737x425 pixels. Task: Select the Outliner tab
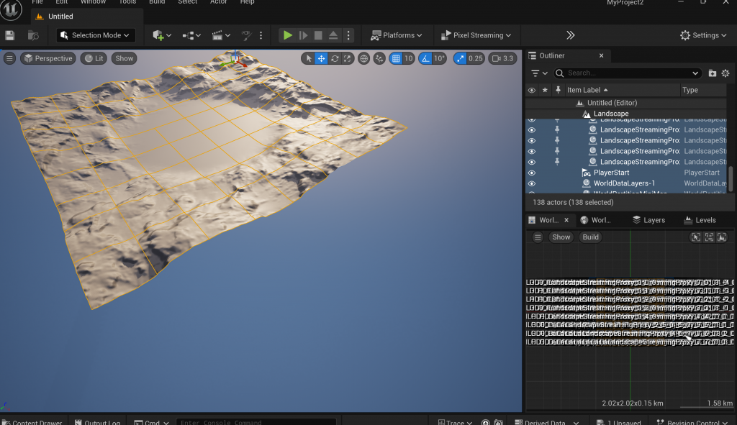coord(552,55)
